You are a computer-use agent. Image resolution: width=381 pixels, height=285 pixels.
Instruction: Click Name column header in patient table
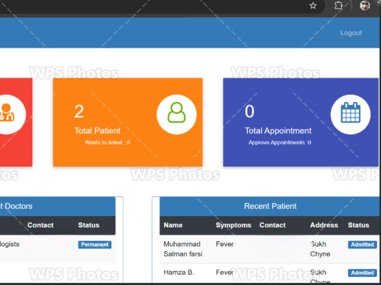[x=173, y=225]
